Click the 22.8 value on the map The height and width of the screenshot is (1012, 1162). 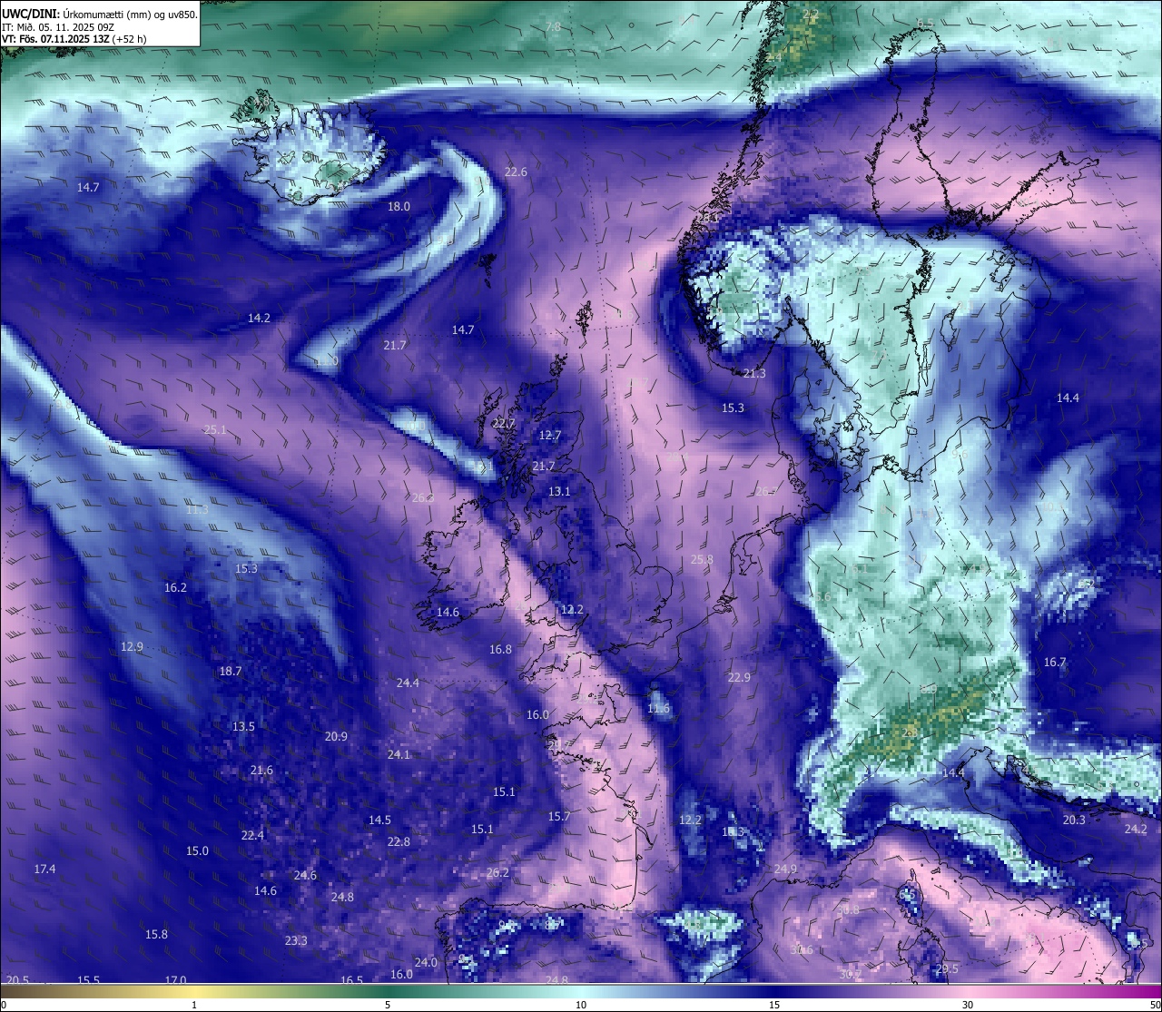click(399, 841)
